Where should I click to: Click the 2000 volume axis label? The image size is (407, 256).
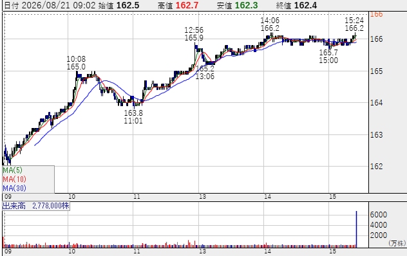click(379, 235)
